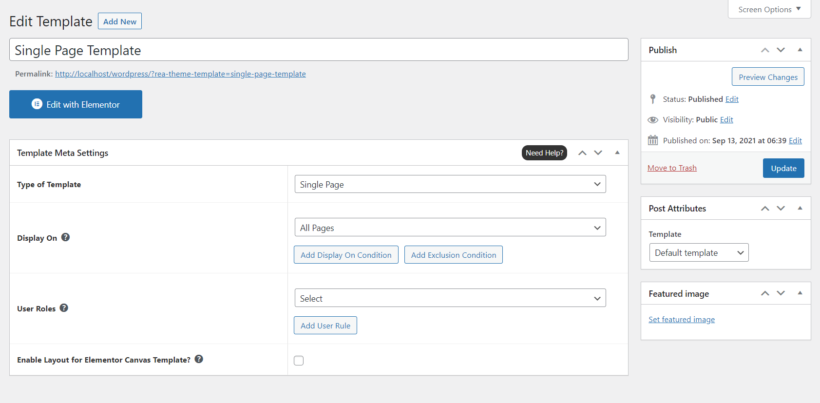Open the Type of Template dropdown
The image size is (820, 403).
click(x=450, y=184)
